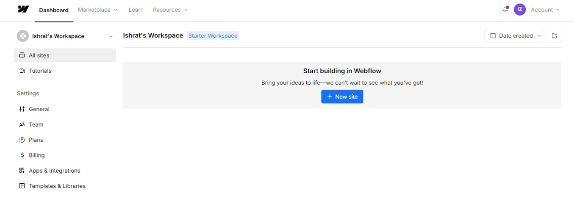The image size is (574, 218).
Task: Click the New site button
Action: 342,97
